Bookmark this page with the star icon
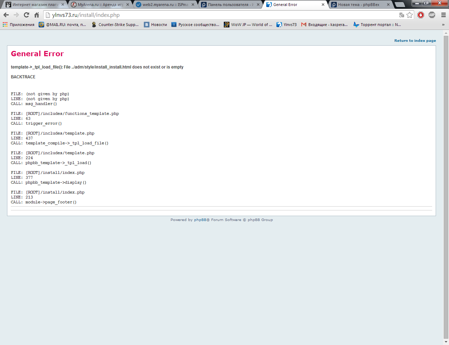Screen dimensions: 449x345 click(x=409, y=15)
